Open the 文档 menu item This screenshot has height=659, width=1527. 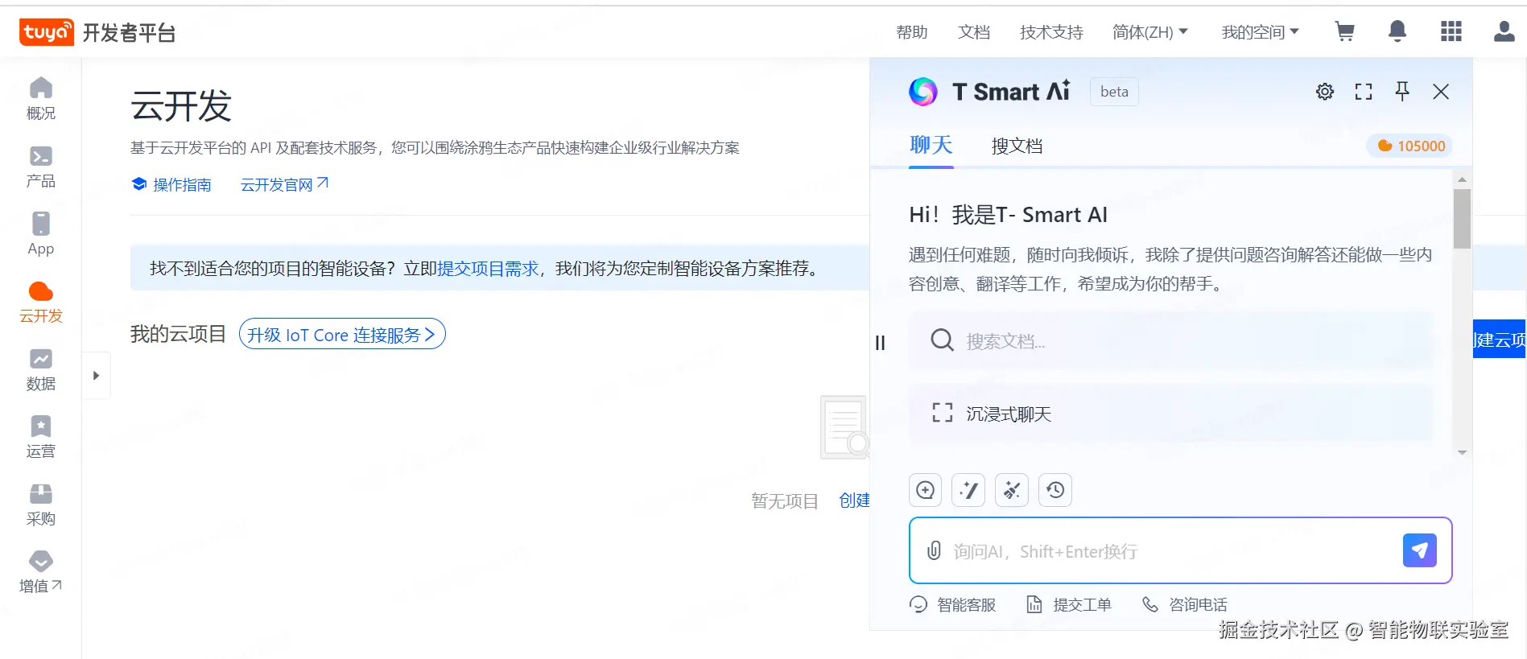pos(974,32)
